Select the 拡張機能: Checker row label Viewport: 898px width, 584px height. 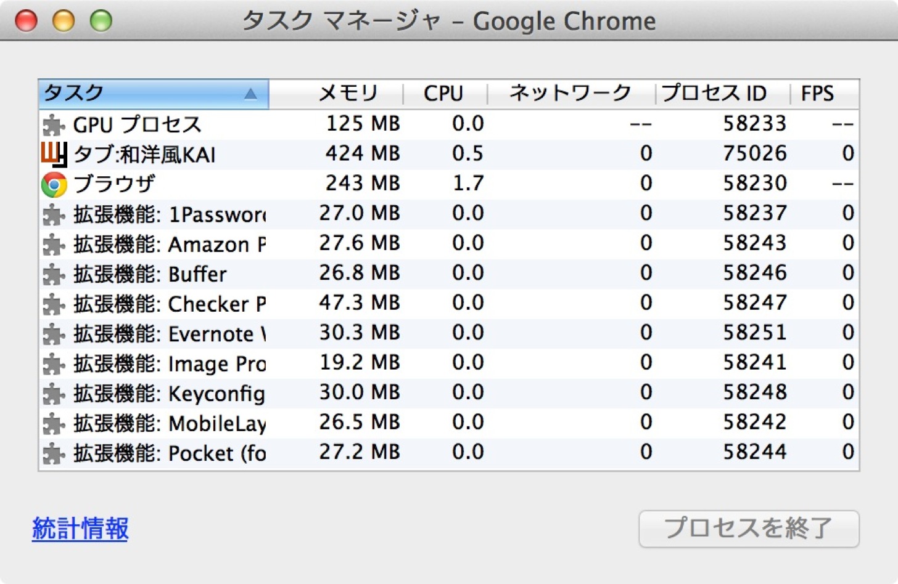170,304
